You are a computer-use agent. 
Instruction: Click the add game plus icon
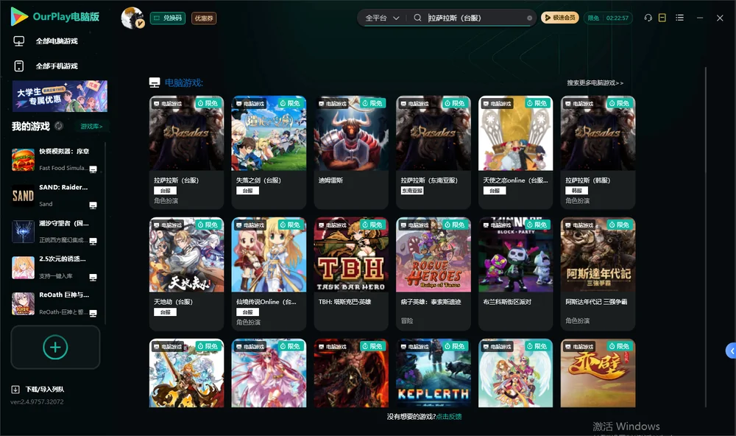(x=55, y=347)
